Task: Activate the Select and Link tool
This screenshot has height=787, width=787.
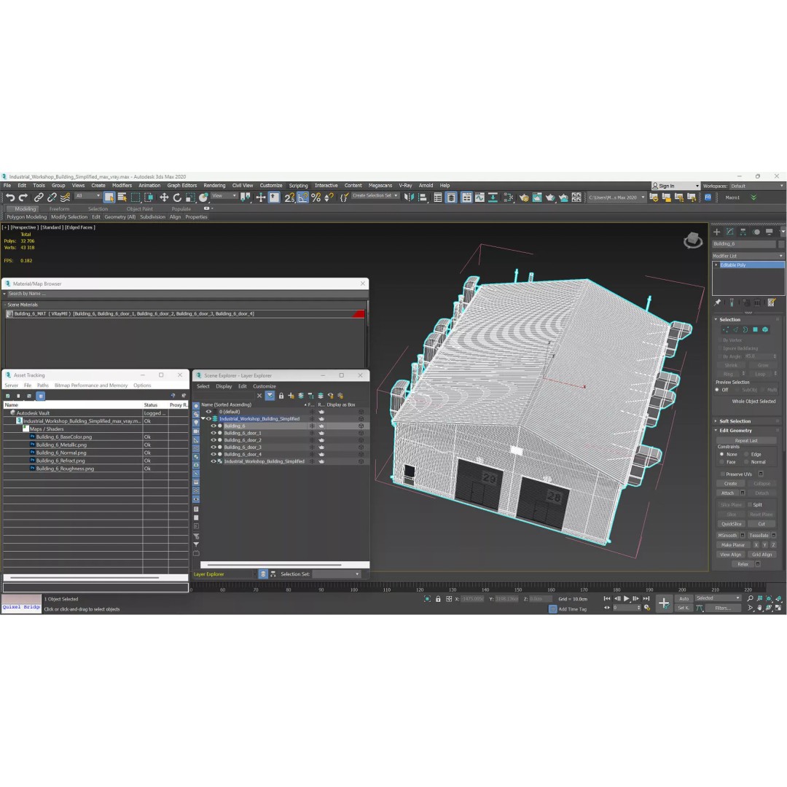Action: coord(38,197)
